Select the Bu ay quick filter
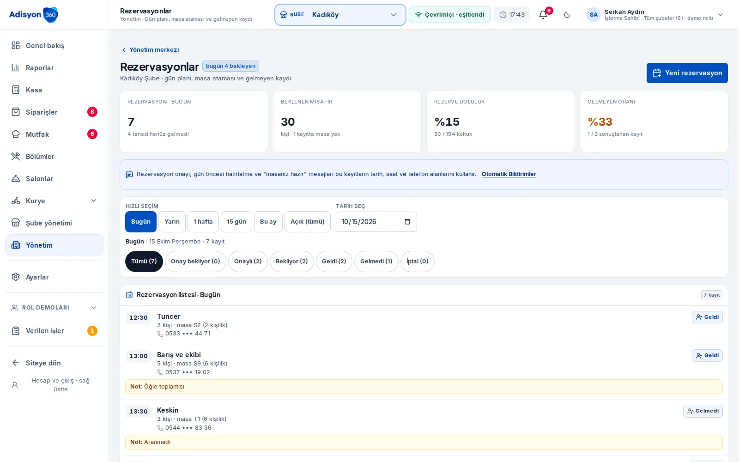Screen dimensions: 739x462 coord(268,222)
